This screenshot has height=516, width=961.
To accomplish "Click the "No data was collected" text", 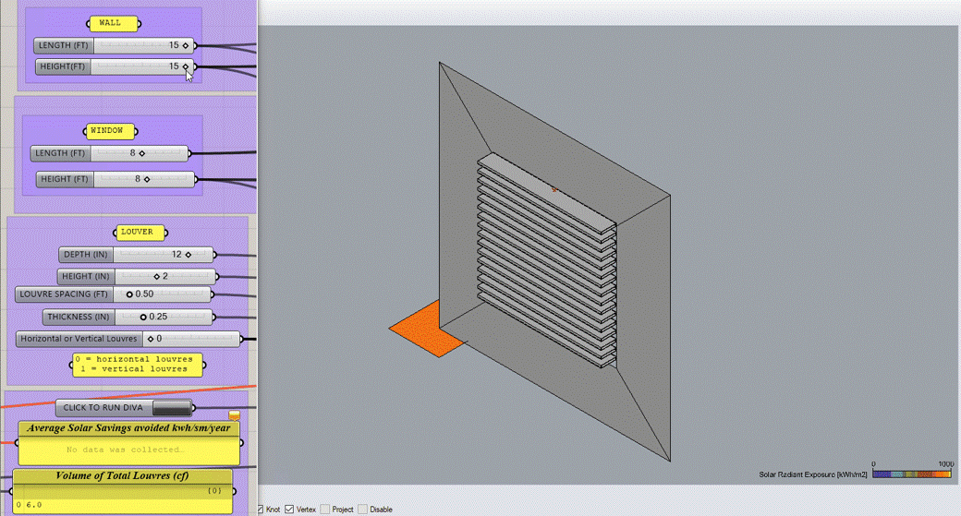I will [x=125, y=450].
